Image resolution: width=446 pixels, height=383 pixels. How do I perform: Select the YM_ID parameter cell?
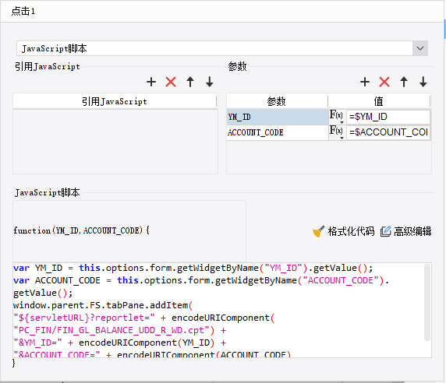(278, 117)
